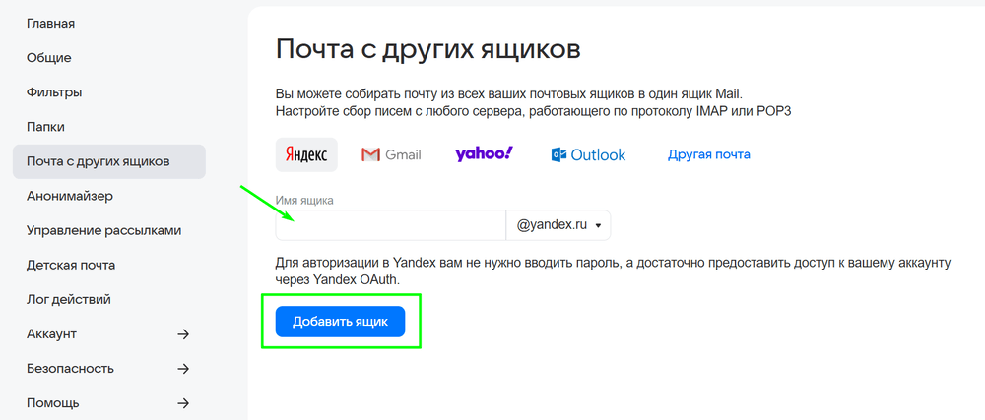Open the Анонимайзер section

[x=70, y=196]
